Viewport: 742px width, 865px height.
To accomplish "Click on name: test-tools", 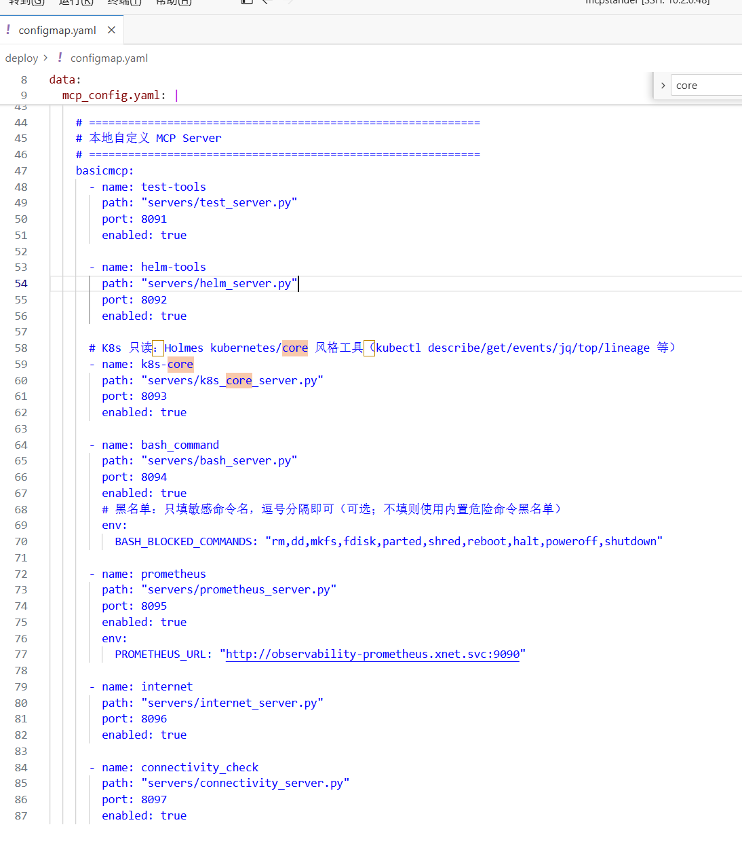I will (x=154, y=187).
